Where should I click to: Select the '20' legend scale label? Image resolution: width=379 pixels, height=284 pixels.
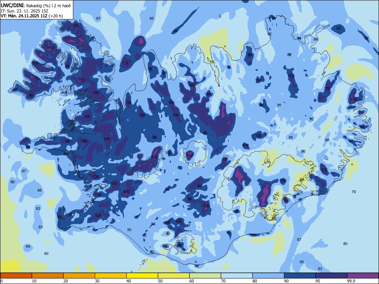click(x=66, y=281)
